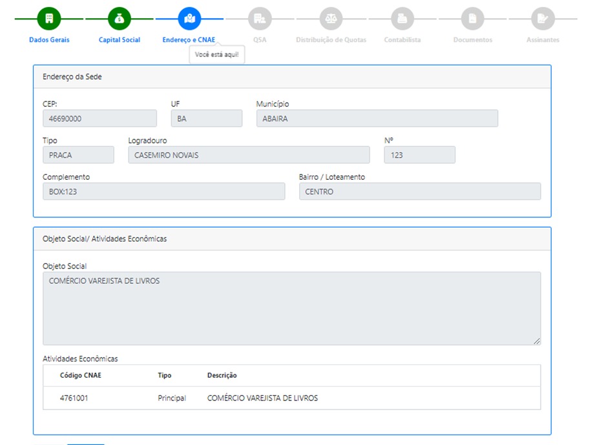The width and height of the screenshot is (595, 445).
Task: Click the Documentos step label
Action: tap(472, 40)
